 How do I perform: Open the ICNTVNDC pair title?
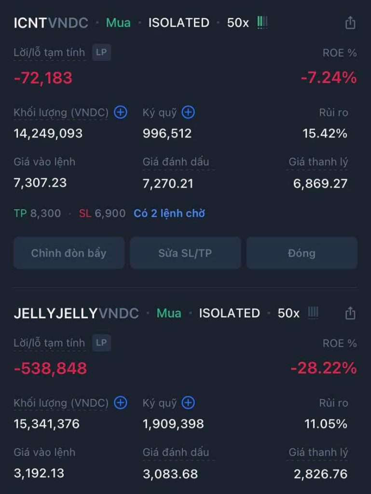point(51,23)
